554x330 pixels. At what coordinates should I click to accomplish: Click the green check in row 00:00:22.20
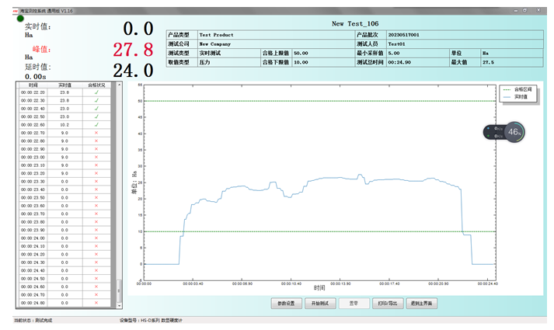(96, 92)
